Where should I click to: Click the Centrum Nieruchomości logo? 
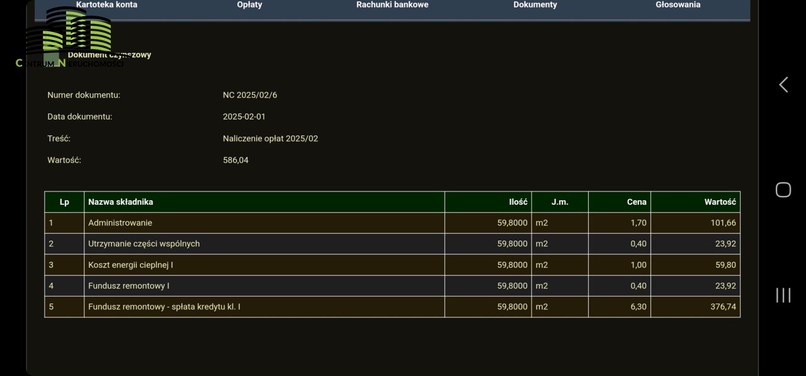click(69, 39)
